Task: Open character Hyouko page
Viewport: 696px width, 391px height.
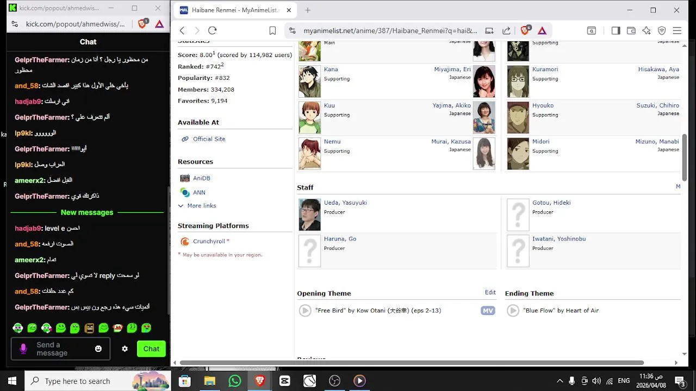Action: click(543, 105)
